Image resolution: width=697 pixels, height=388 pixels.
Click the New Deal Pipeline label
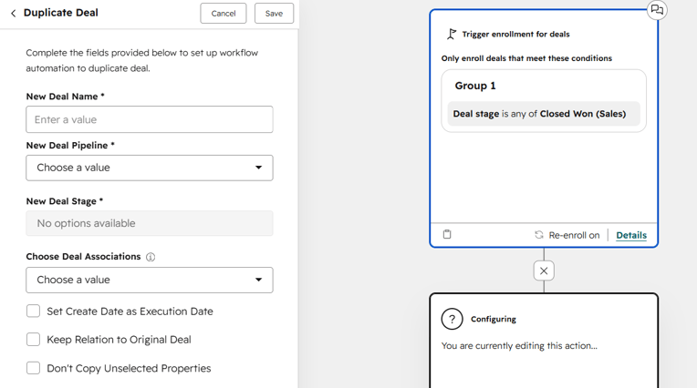(70, 146)
